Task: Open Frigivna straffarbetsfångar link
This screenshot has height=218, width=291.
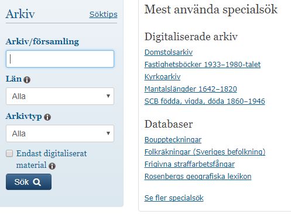Action: tap(189, 164)
